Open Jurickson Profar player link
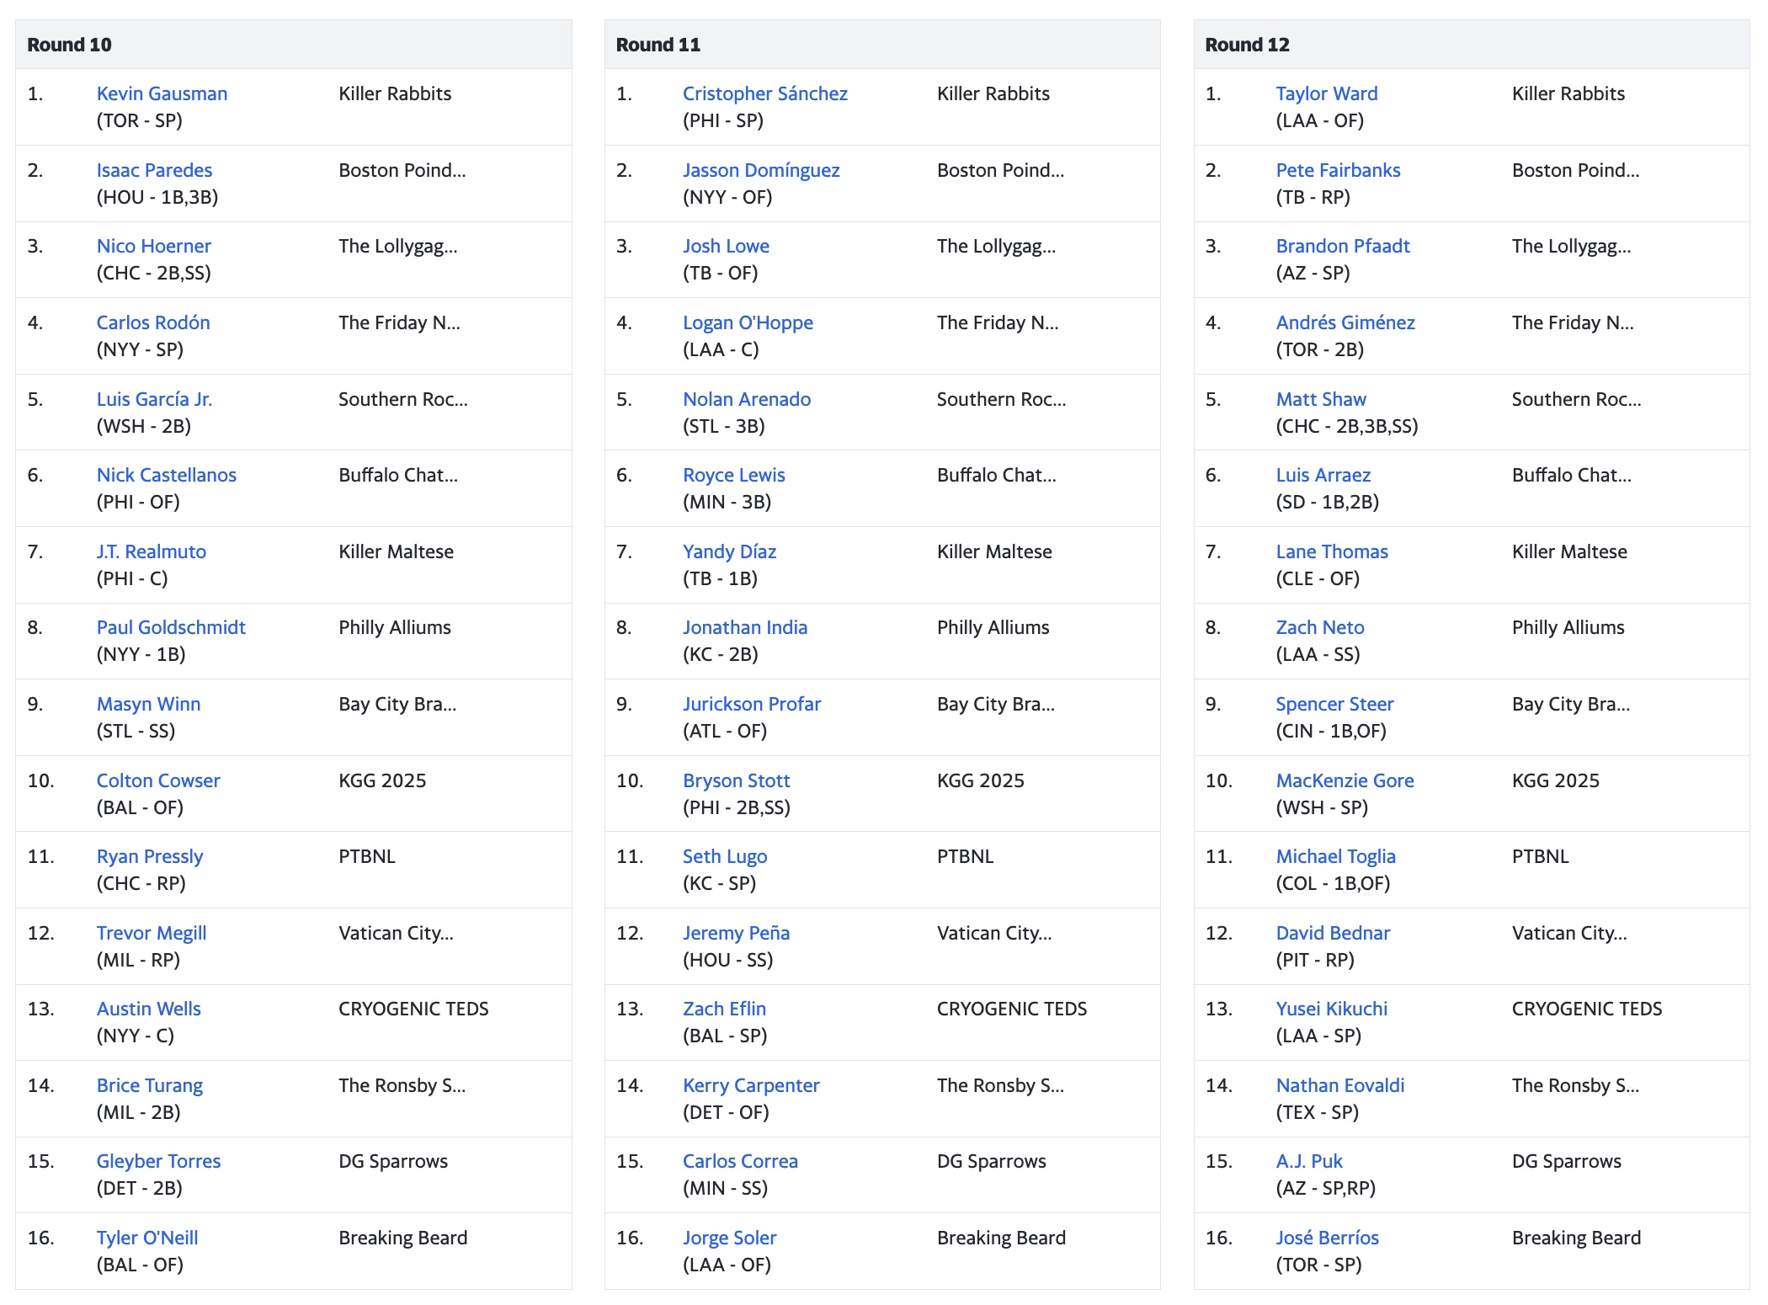Screen dimensions: 1768x1305 click(751, 704)
